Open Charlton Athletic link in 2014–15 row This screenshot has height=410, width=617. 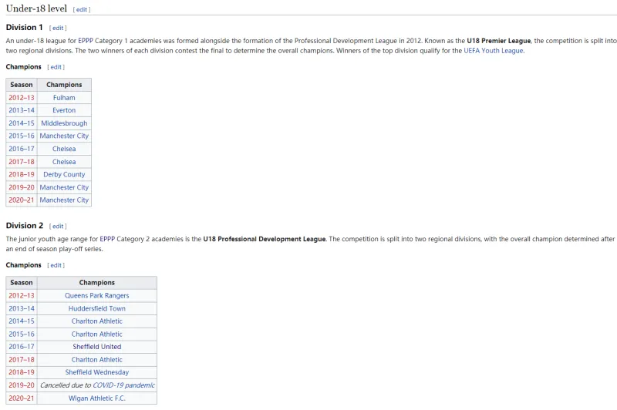pos(97,321)
